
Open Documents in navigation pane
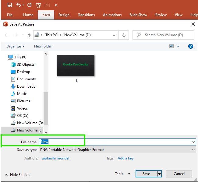(x=26, y=79)
